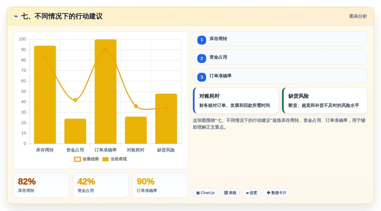Click the 资金占用 bar in chart

coord(75,131)
